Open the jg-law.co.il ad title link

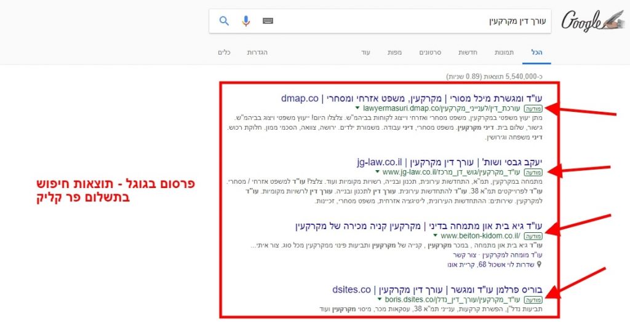450,162
